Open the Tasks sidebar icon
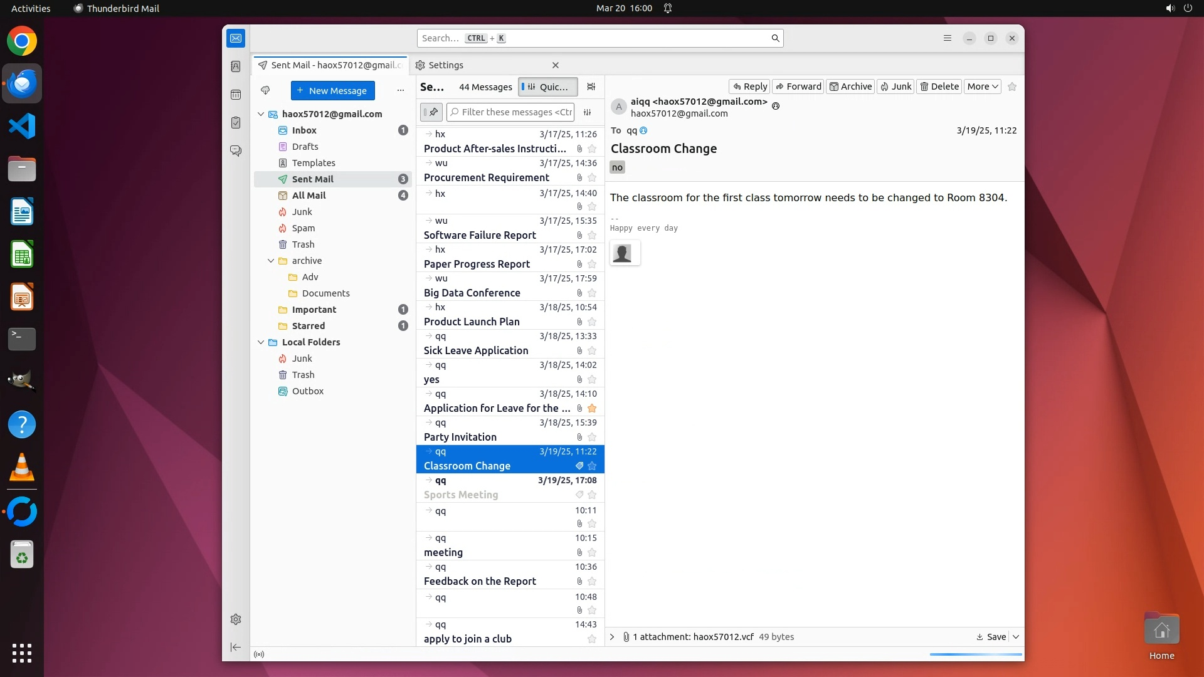Viewport: 1204px width, 677px height. [x=236, y=123]
